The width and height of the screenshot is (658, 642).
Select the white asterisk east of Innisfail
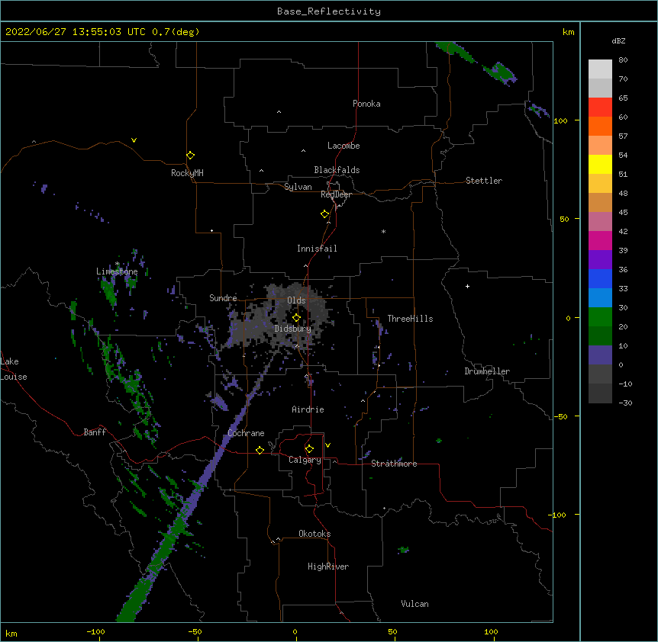point(383,232)
